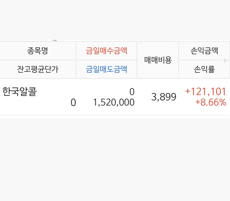
Task: Click the blue 금일매도금액 header
Action: coord(106,69)
